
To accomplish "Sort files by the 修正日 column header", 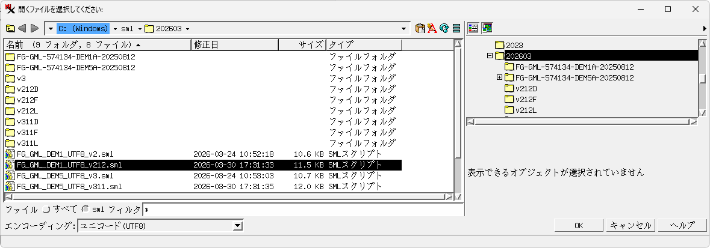I will coord(234,45).
